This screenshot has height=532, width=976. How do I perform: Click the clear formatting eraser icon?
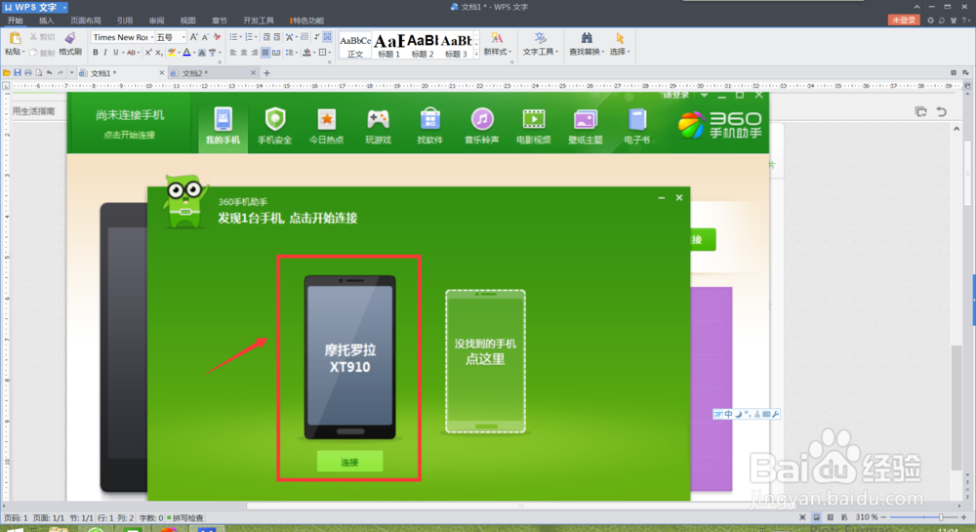217,37
